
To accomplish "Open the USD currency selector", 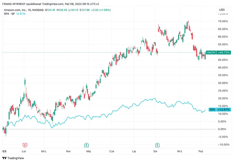I will (222, 10).
